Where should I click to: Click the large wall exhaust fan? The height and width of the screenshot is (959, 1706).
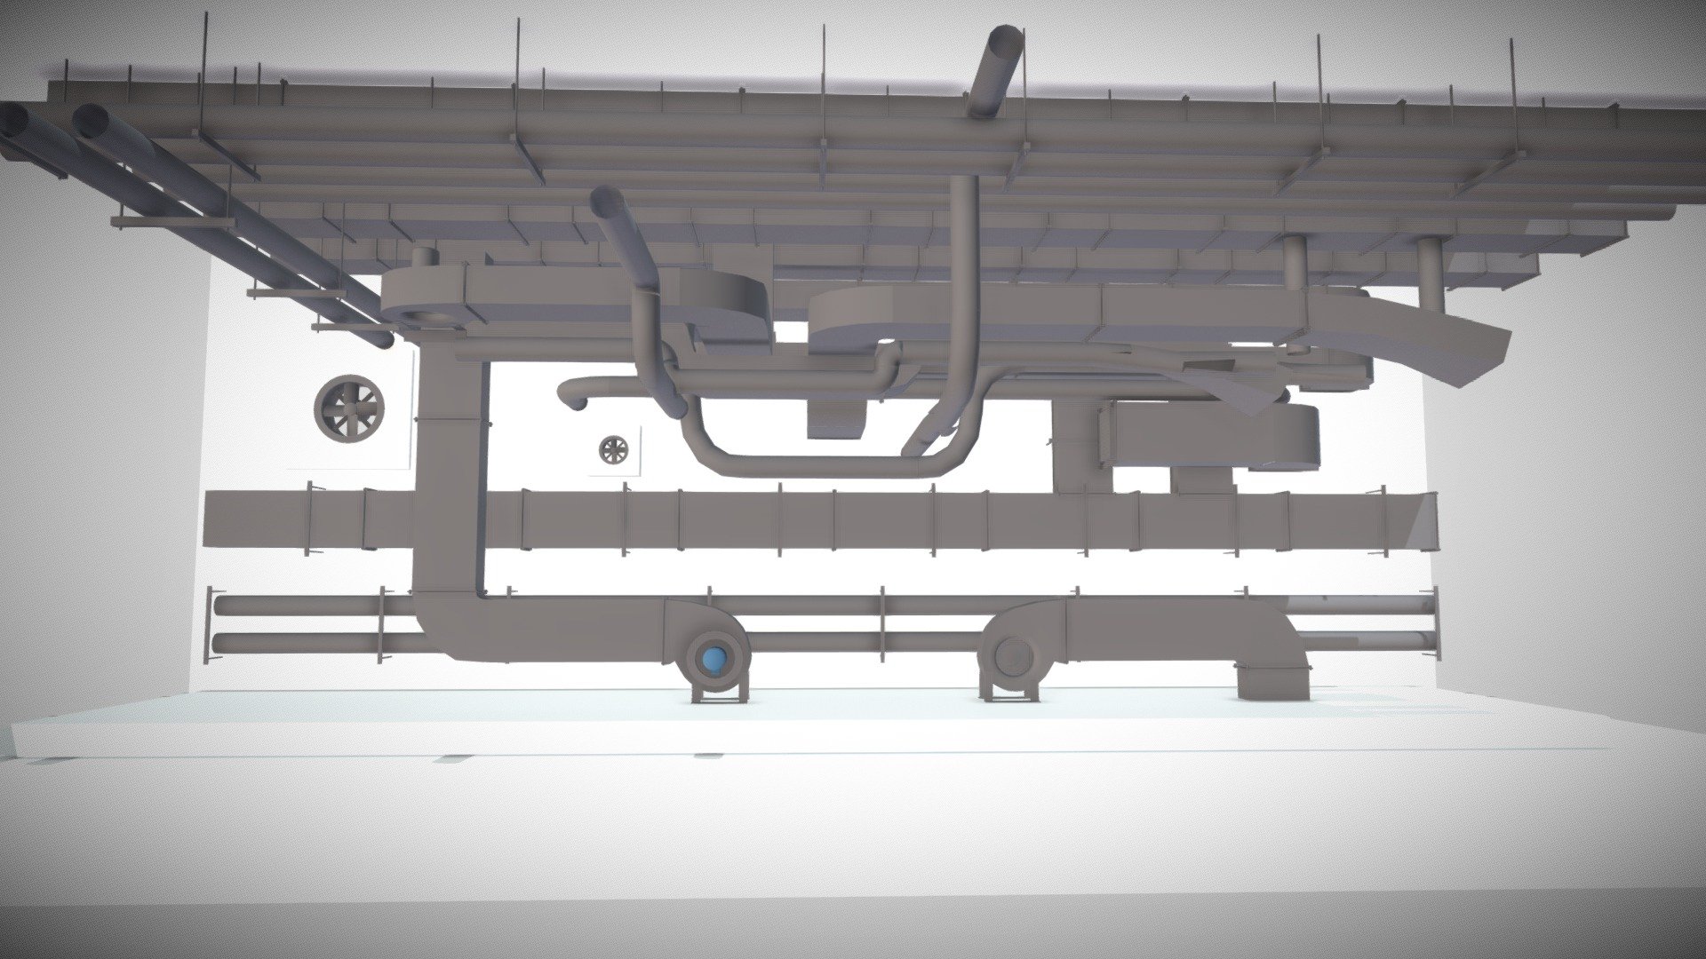(353, 409)
